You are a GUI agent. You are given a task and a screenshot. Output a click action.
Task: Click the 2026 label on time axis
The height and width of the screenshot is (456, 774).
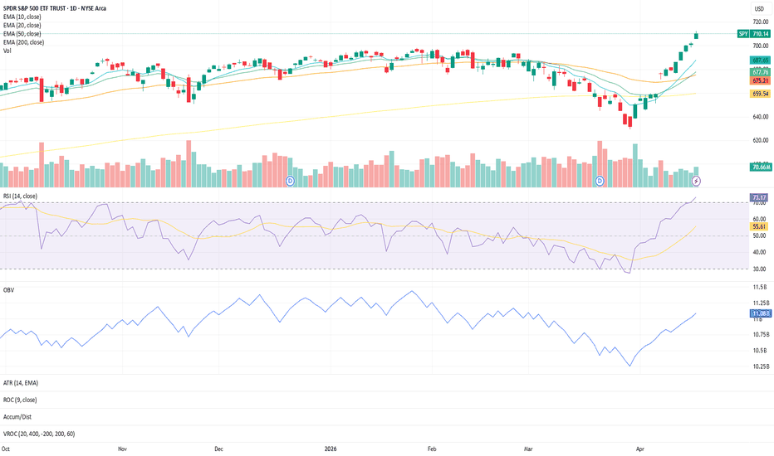pos(331,449)
